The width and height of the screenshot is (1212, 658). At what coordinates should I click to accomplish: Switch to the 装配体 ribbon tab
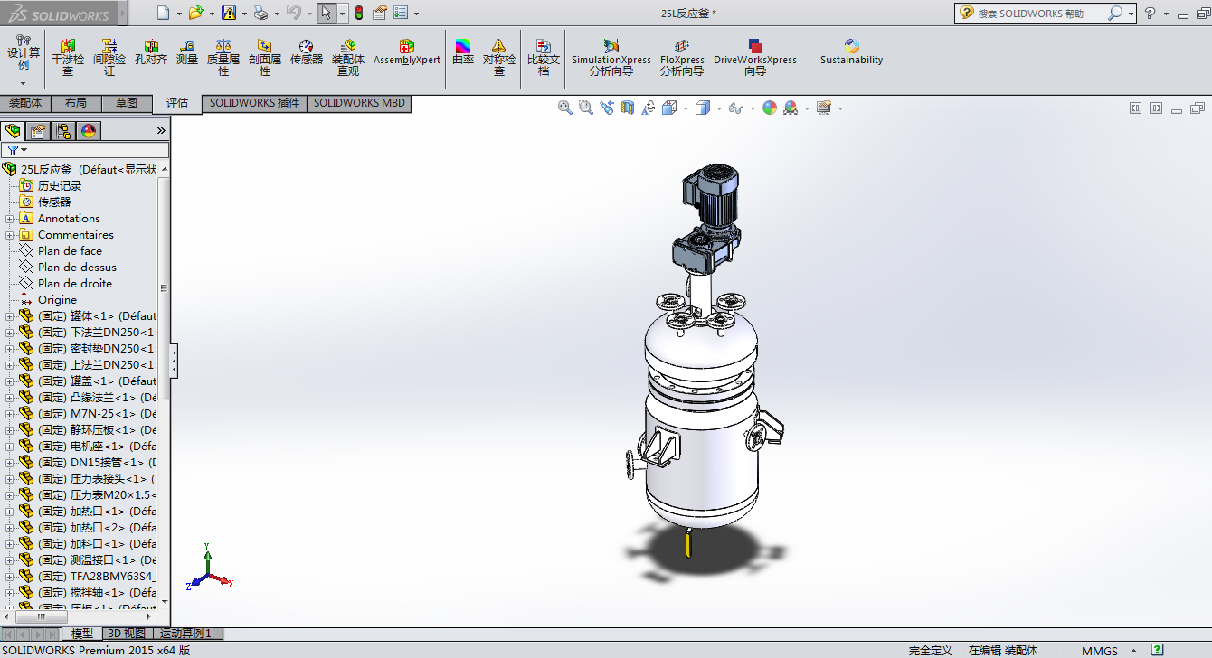tap(25, 103)
